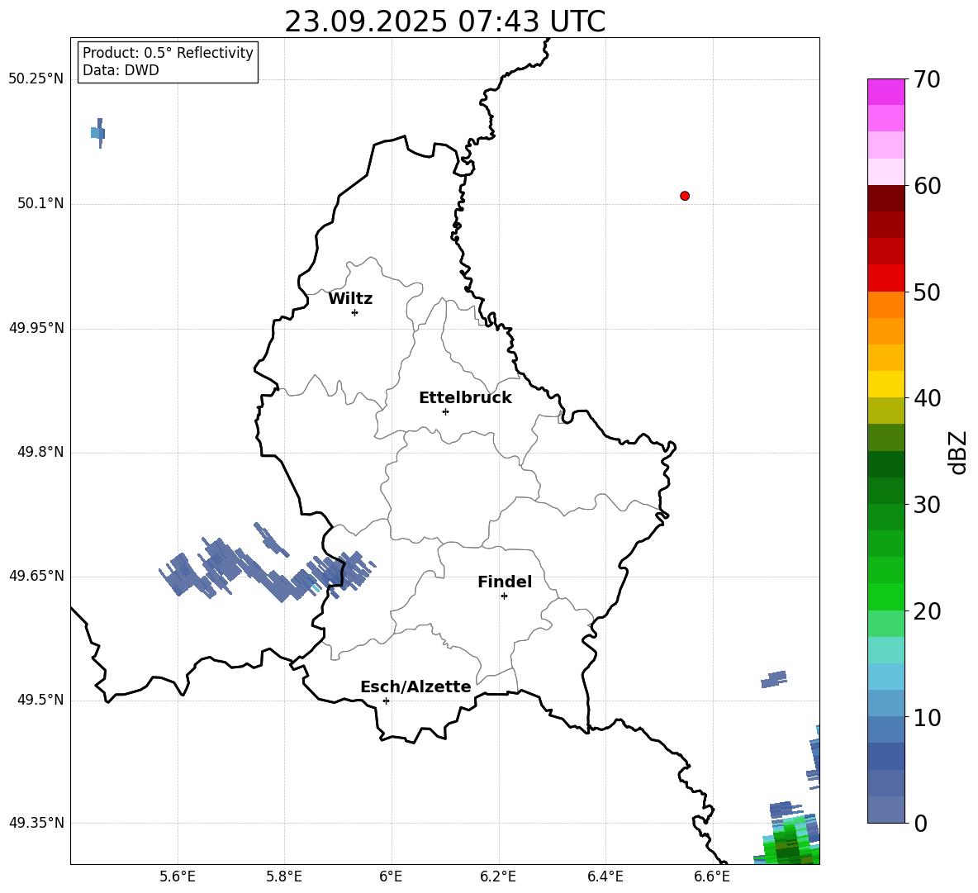Click the cross marker under Findel
The width and height of the screenshot is (978, 893).
(x=504, y=596)
